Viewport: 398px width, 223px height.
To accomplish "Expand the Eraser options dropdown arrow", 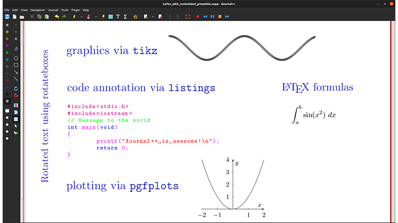I will click(x=95, y=16).
